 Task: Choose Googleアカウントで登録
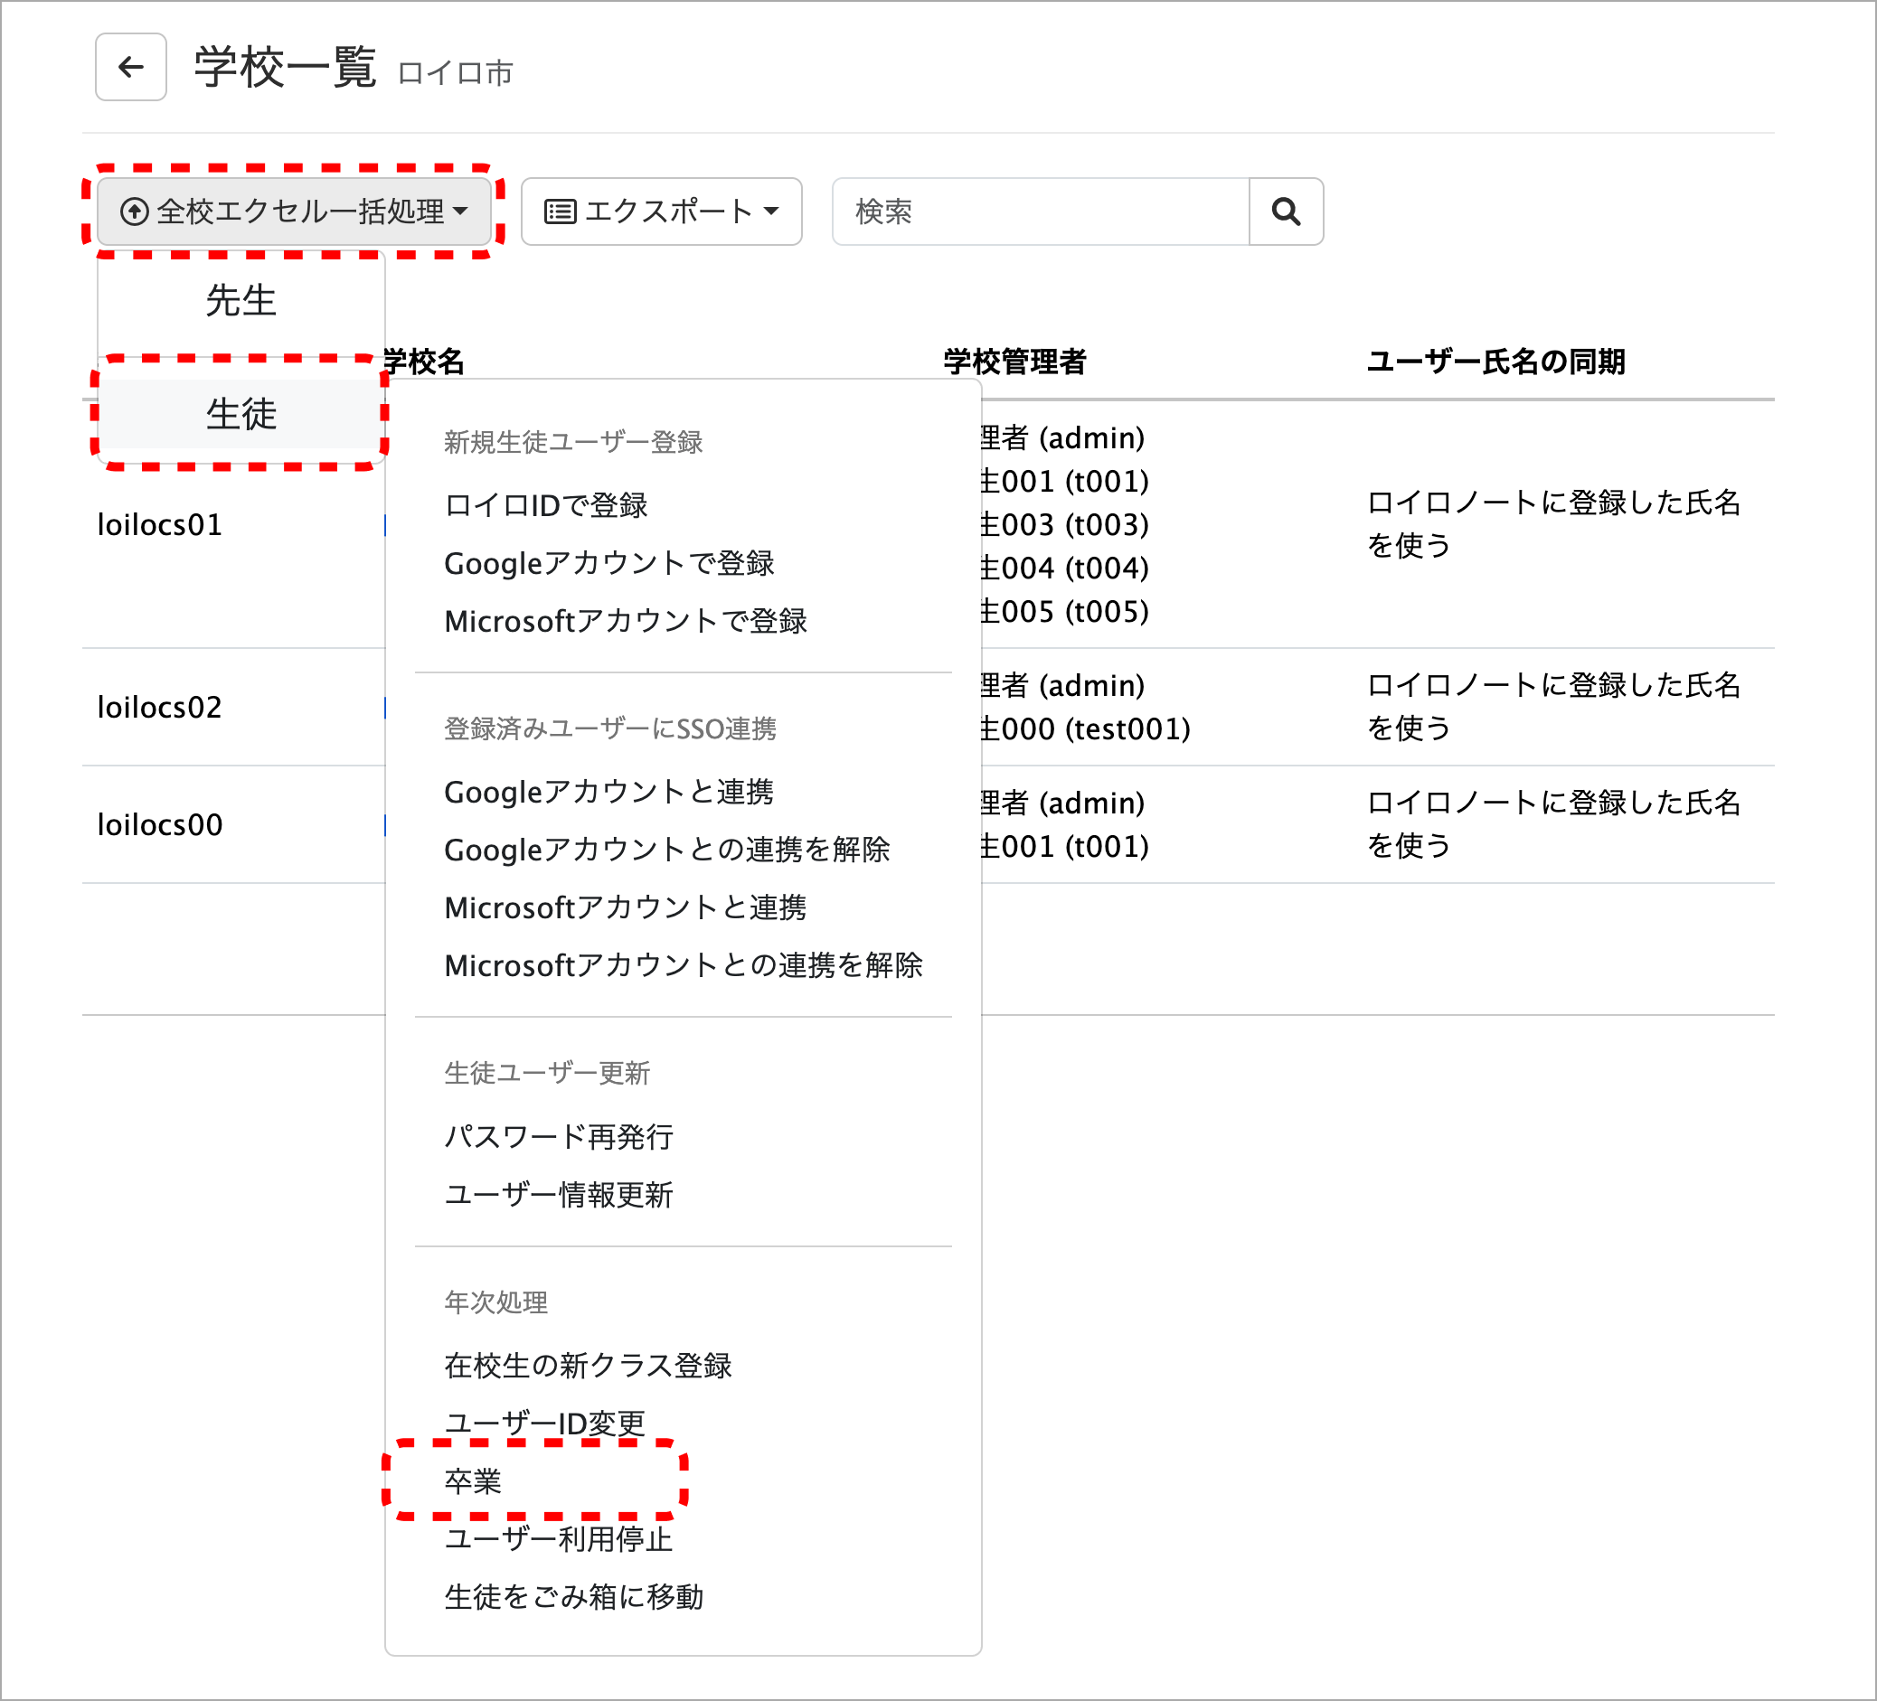(x=608, y=563)
